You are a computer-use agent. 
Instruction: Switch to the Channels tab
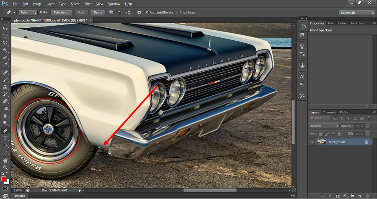pyautogui.click(x=329, y=112)
